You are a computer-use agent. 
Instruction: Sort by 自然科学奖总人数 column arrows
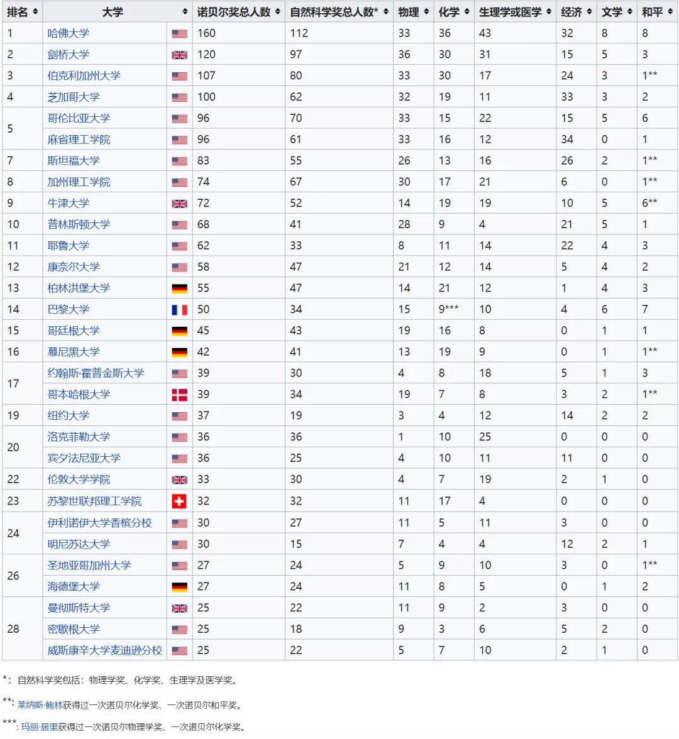pos(386,12)
